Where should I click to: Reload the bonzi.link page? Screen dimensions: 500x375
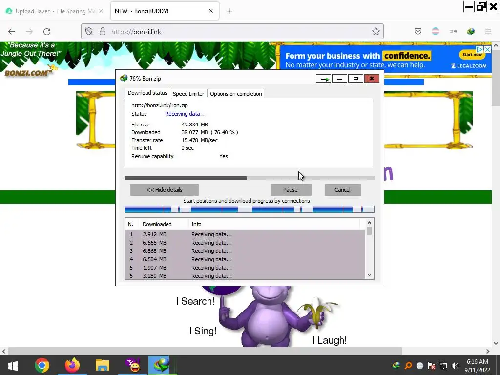[x=47, y=32]
